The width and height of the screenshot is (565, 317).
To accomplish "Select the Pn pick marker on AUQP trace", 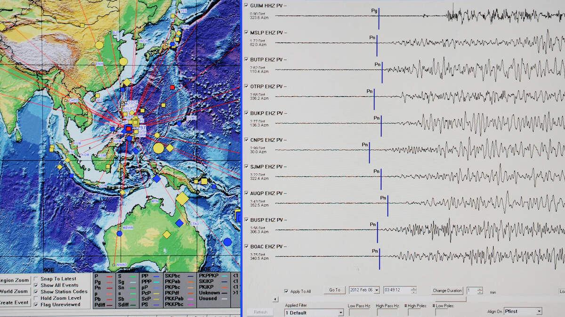I will coord(387,206).
